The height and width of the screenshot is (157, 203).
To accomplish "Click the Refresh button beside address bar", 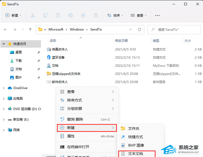I will (x=139, y=29).
